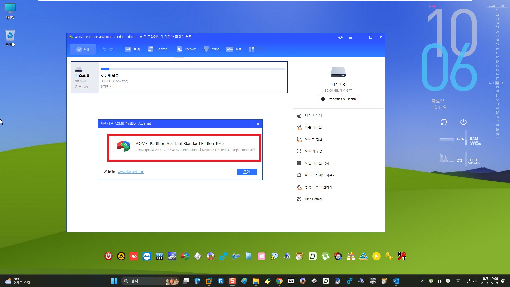510x287 pixels.
Task: Click 하드 드라이브 지우기 in the side panel
Action: click(316, 175)
